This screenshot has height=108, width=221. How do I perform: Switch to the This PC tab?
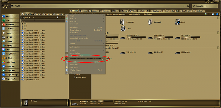tap(74, 11)
